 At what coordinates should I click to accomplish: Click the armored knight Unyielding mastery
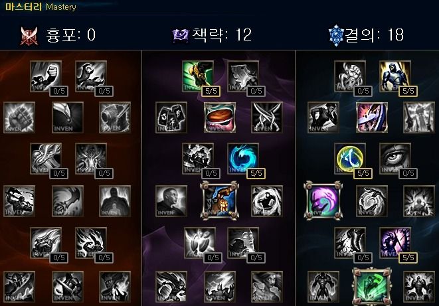(395, 76)
